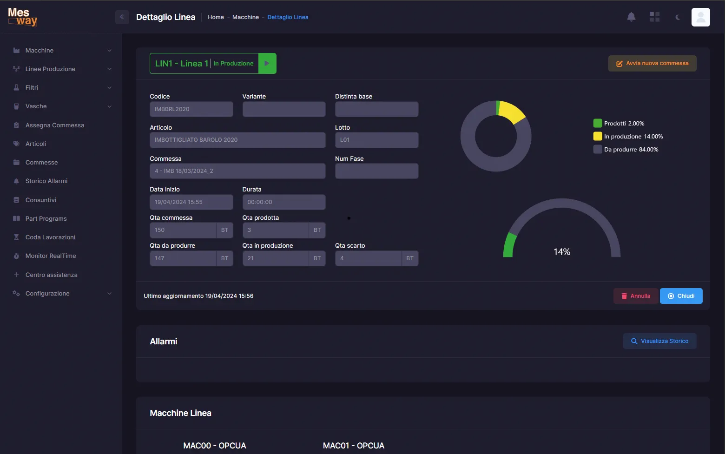
Task: Click the Linee Produzione sidebar icon
Action: point(16,69)
